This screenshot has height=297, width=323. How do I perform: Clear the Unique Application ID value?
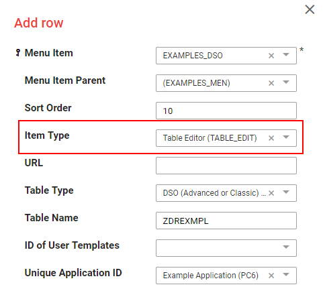click(271, 276)
